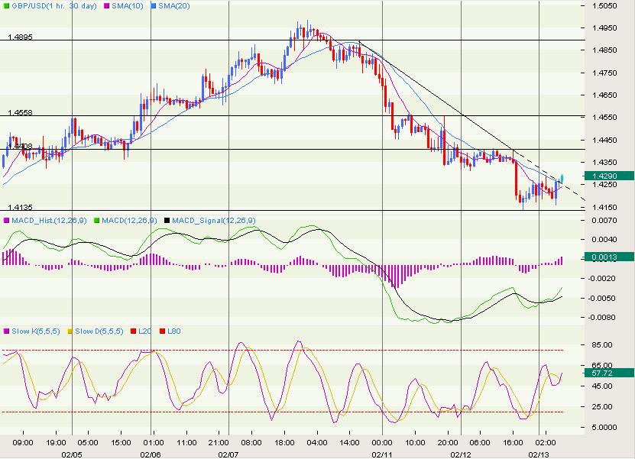
Task: Click the 1.4558 horizontal level label
Action: tap(20, 112)
